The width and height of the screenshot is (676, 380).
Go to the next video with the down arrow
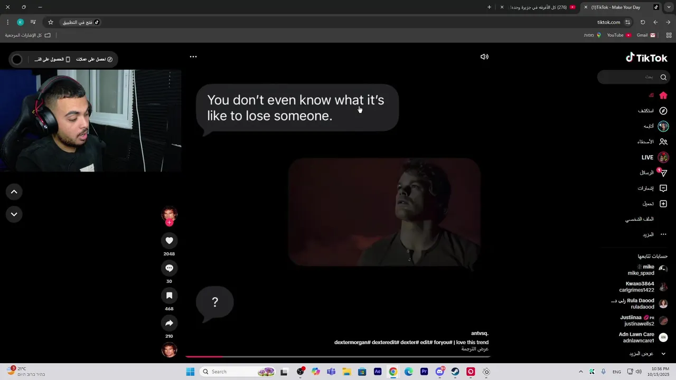[14, 214]
